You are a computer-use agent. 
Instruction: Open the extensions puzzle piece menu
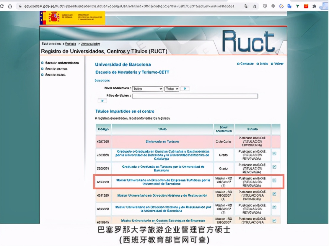(x=314, y=6)
